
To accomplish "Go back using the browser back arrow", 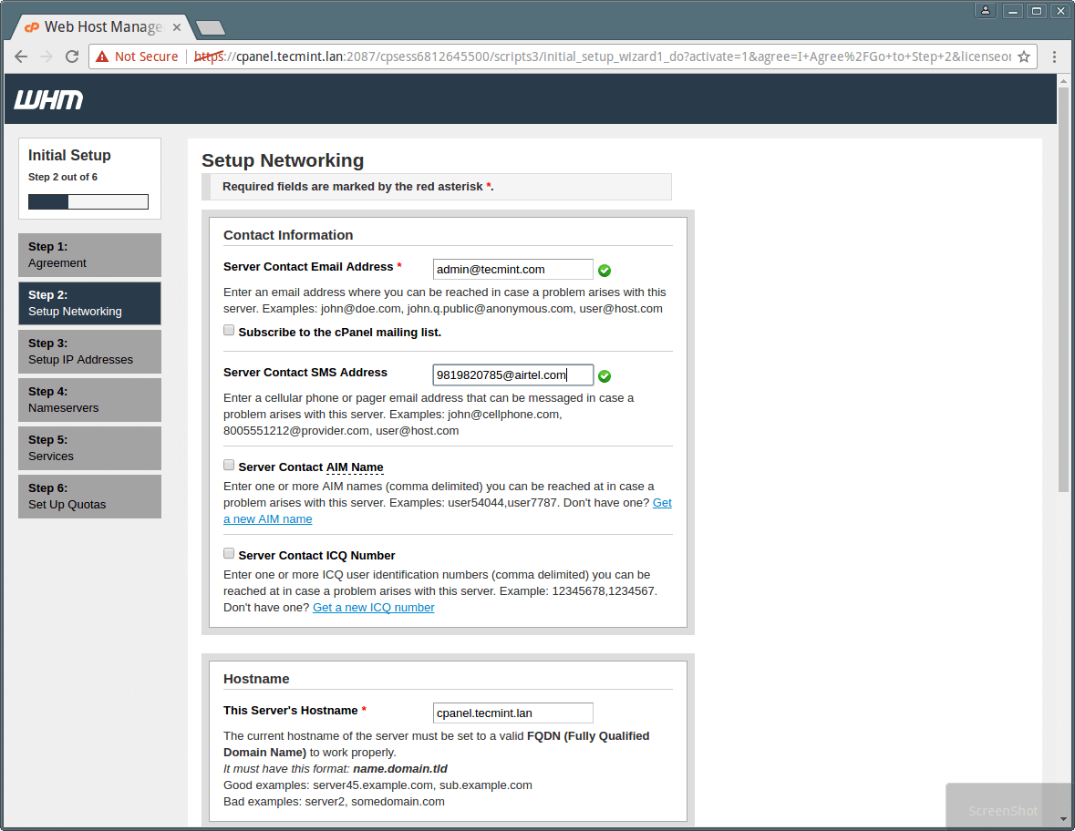I will 21,56.
